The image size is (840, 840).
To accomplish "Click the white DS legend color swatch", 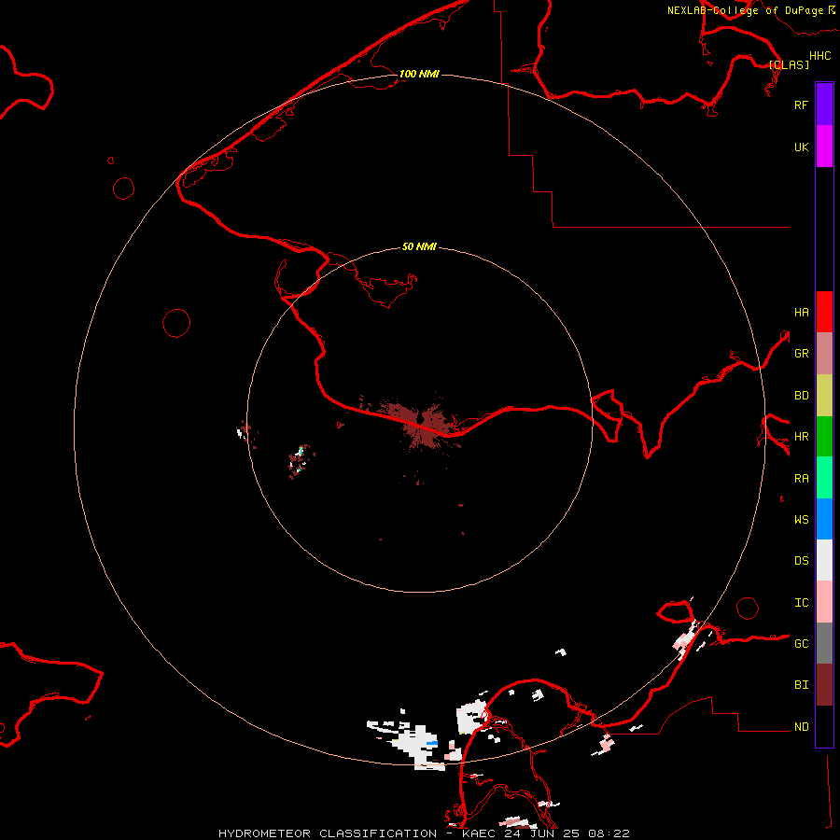I will point(824,560).
